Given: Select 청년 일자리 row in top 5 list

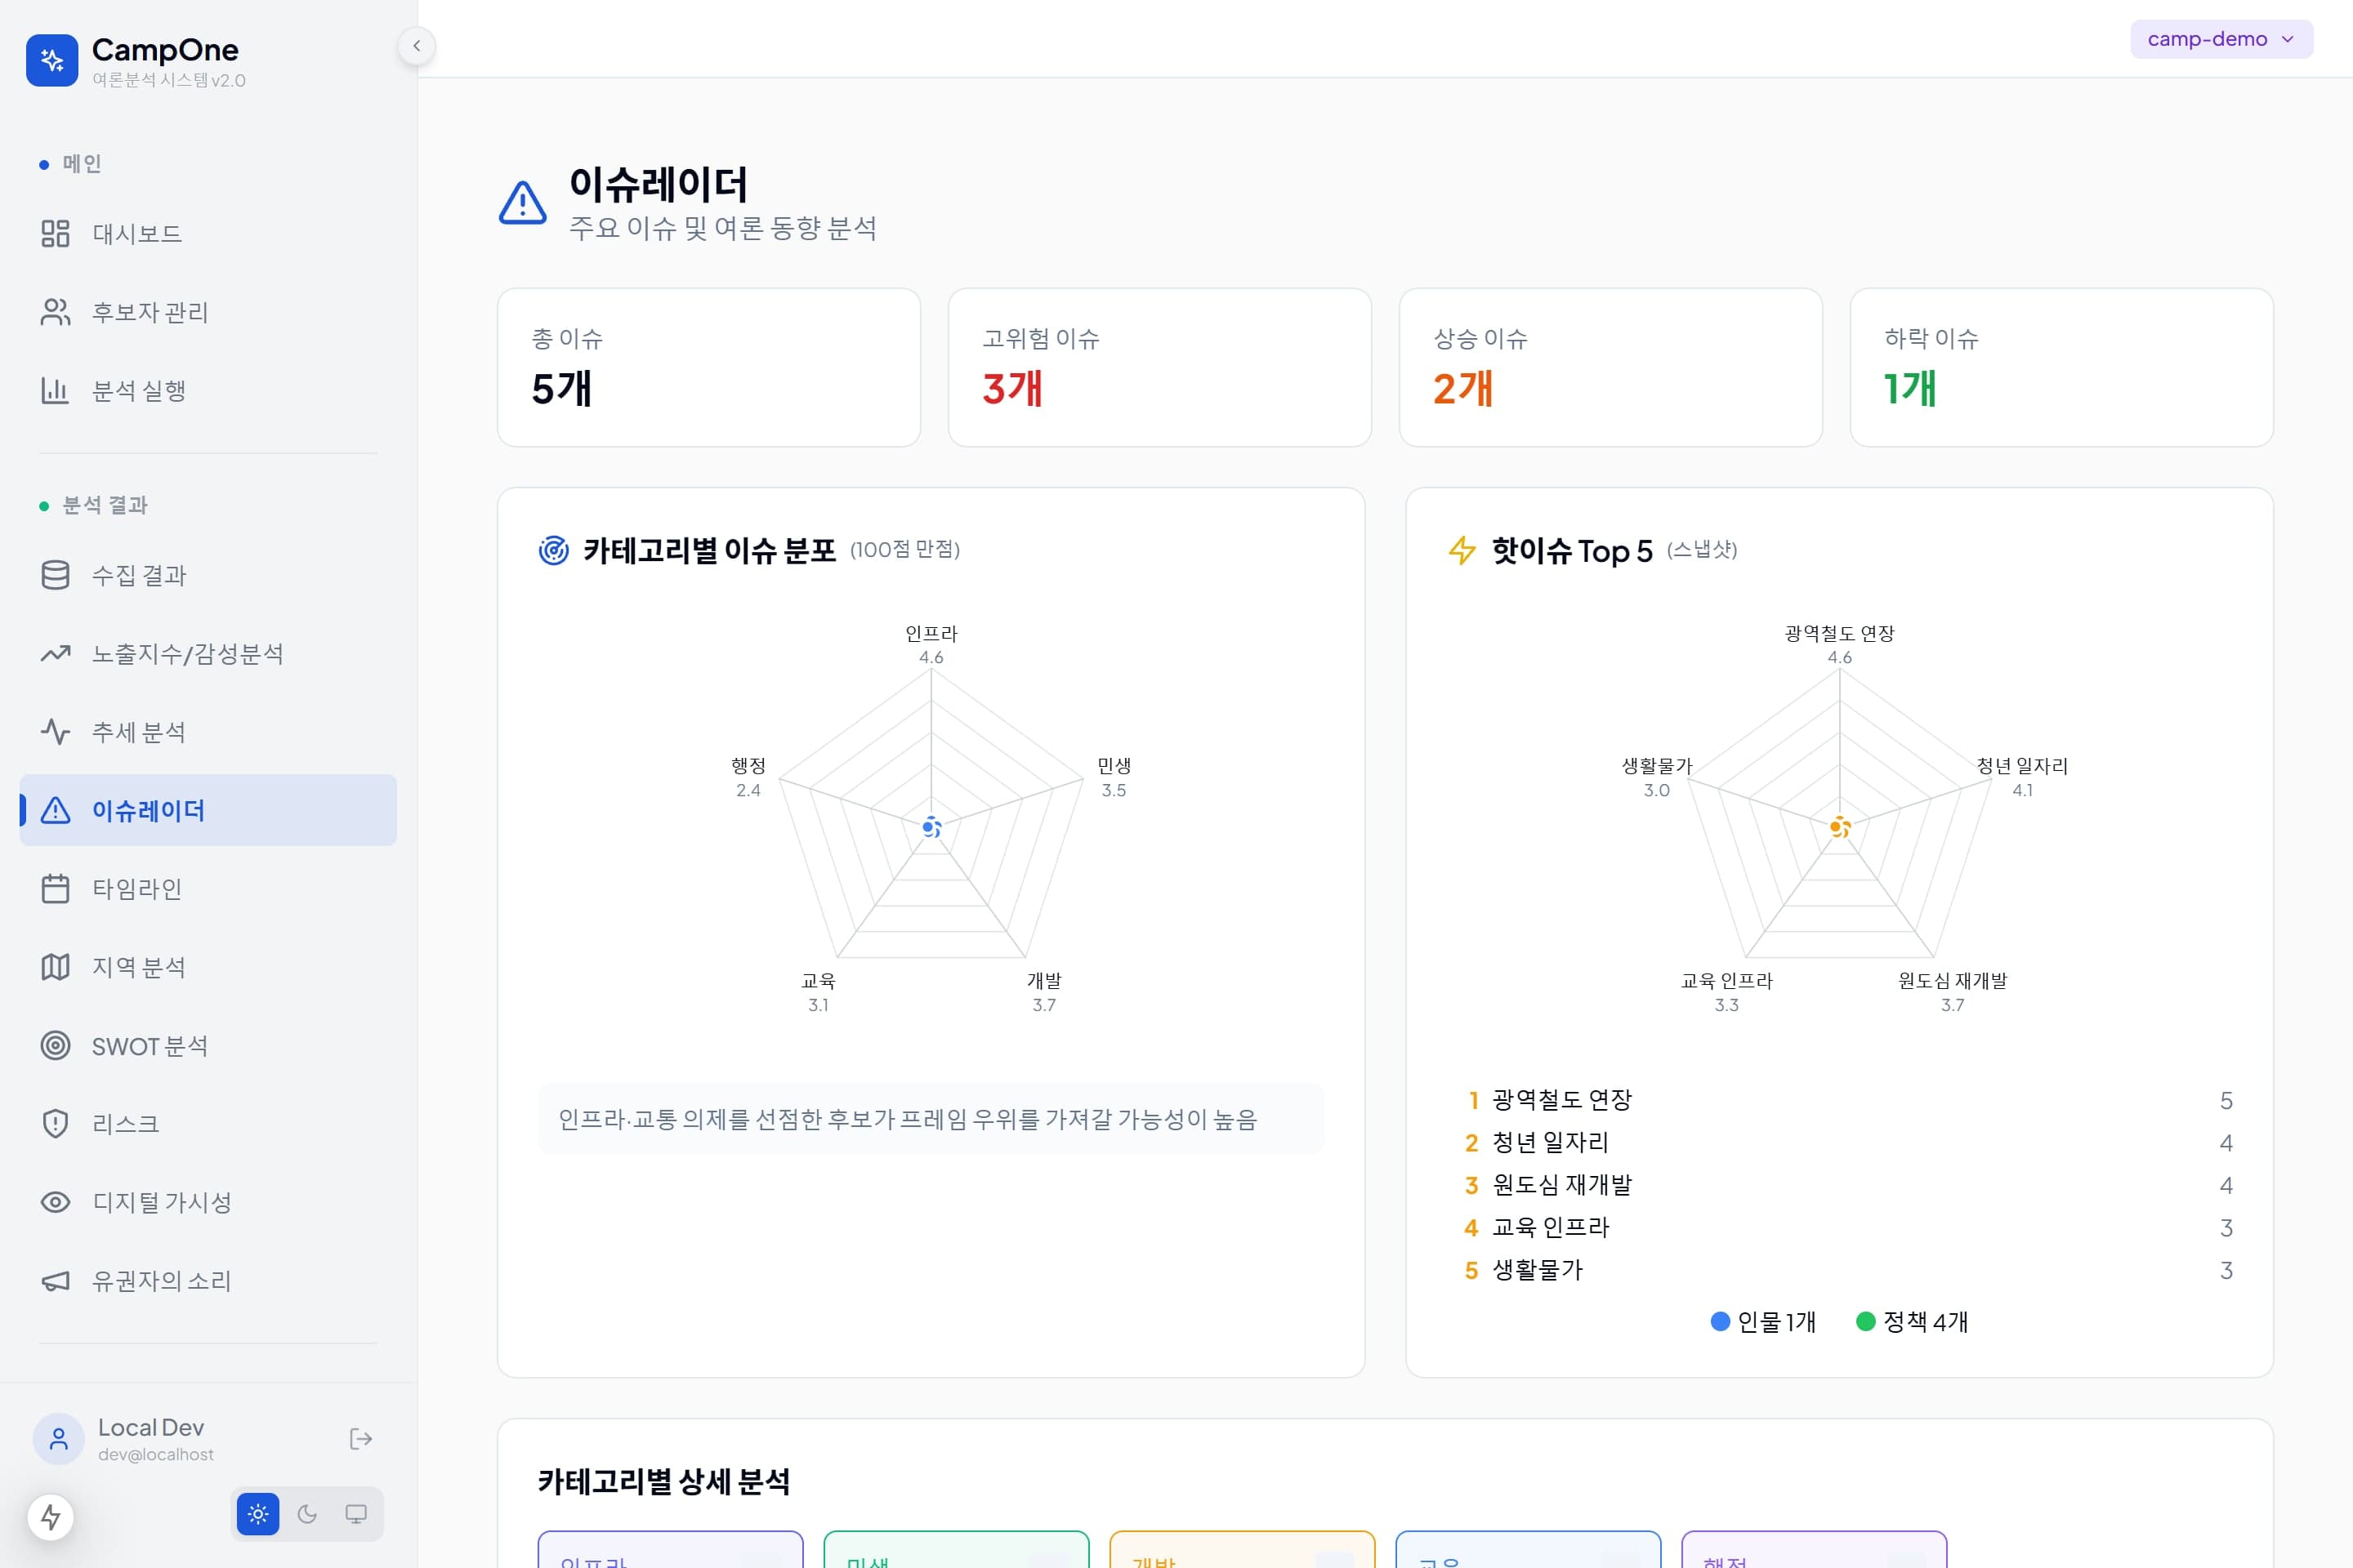Looking at the screenshot, I should (x=1840, y=1142).
